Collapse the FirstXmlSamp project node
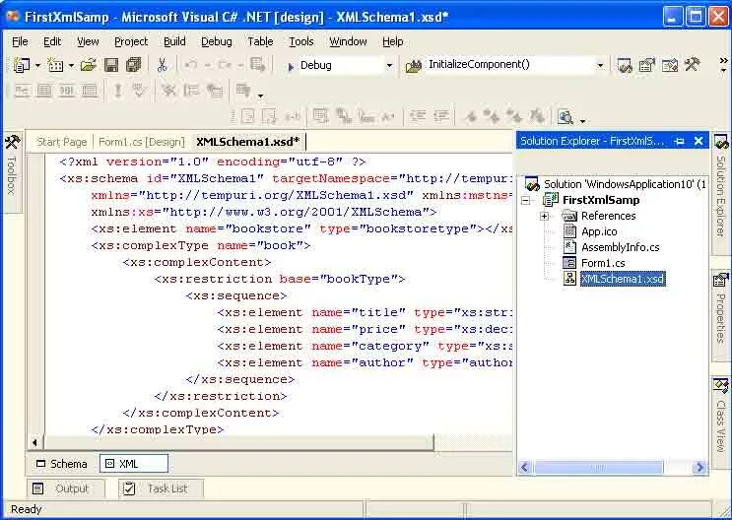 click(526, 200)
